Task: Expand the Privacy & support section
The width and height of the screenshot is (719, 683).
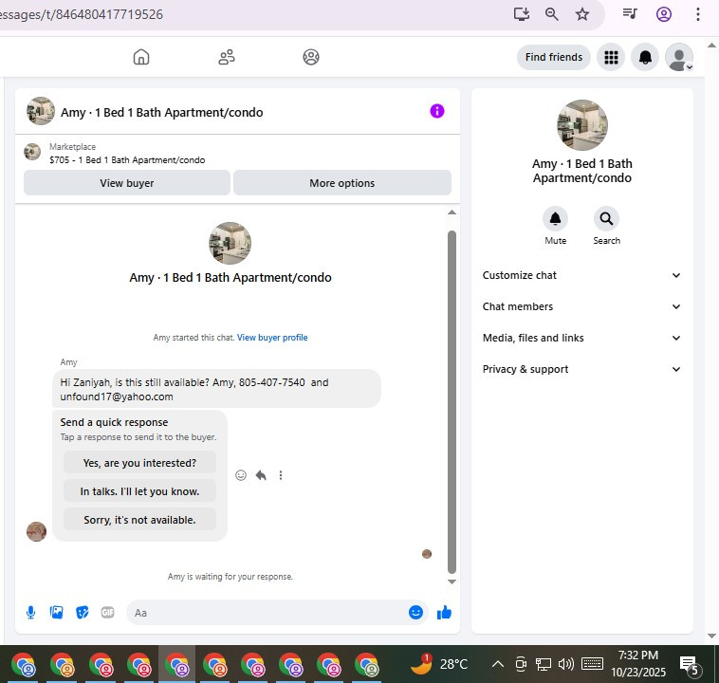Action: coord(581,369)
